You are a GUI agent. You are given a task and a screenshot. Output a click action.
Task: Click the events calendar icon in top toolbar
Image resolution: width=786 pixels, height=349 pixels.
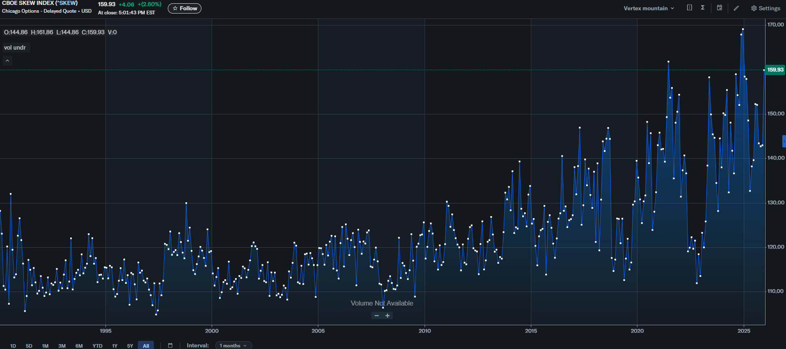point(720,8)
